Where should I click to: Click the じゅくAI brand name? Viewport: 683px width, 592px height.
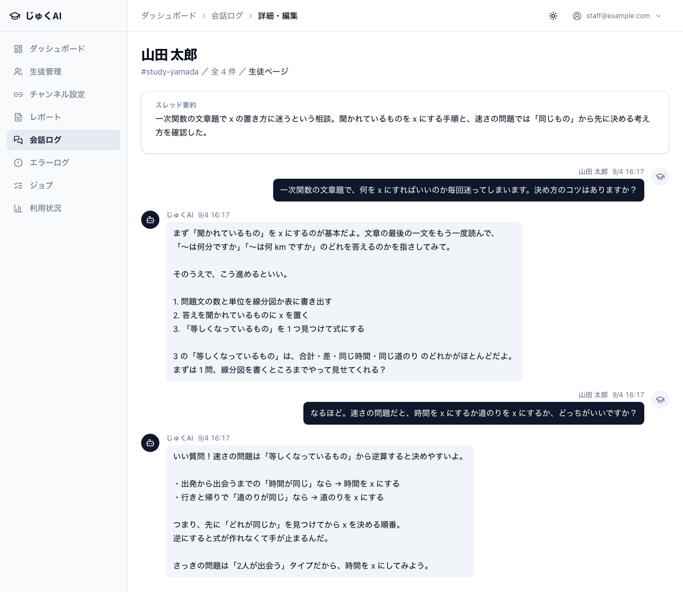point(43,16)
